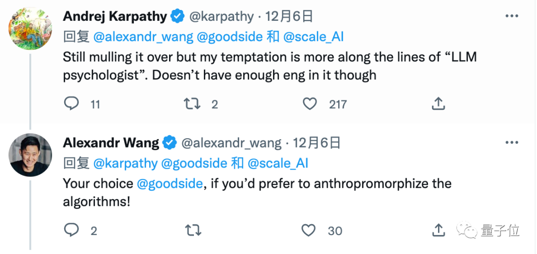The height and width of the screenshot is (254, 537).
Task: Like Alexandr Wang's tweet
Action: click(x=309, y=230)
